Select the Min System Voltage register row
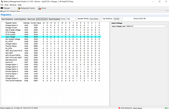Viewport: 169px width, 109px height. pyautogui.click(x=51, y=39)
